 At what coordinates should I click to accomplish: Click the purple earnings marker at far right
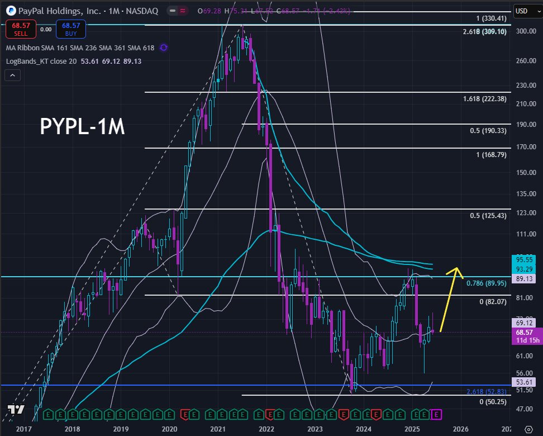click(x=435, y=415)
